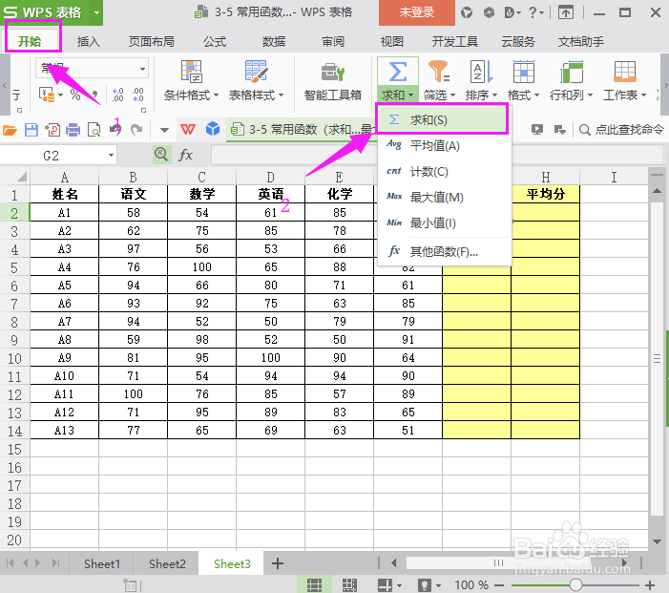Image resolution: width=669 pixels, height=593 pixels.
Task: Click the Export to PDF icon
Action: [52, 129]
